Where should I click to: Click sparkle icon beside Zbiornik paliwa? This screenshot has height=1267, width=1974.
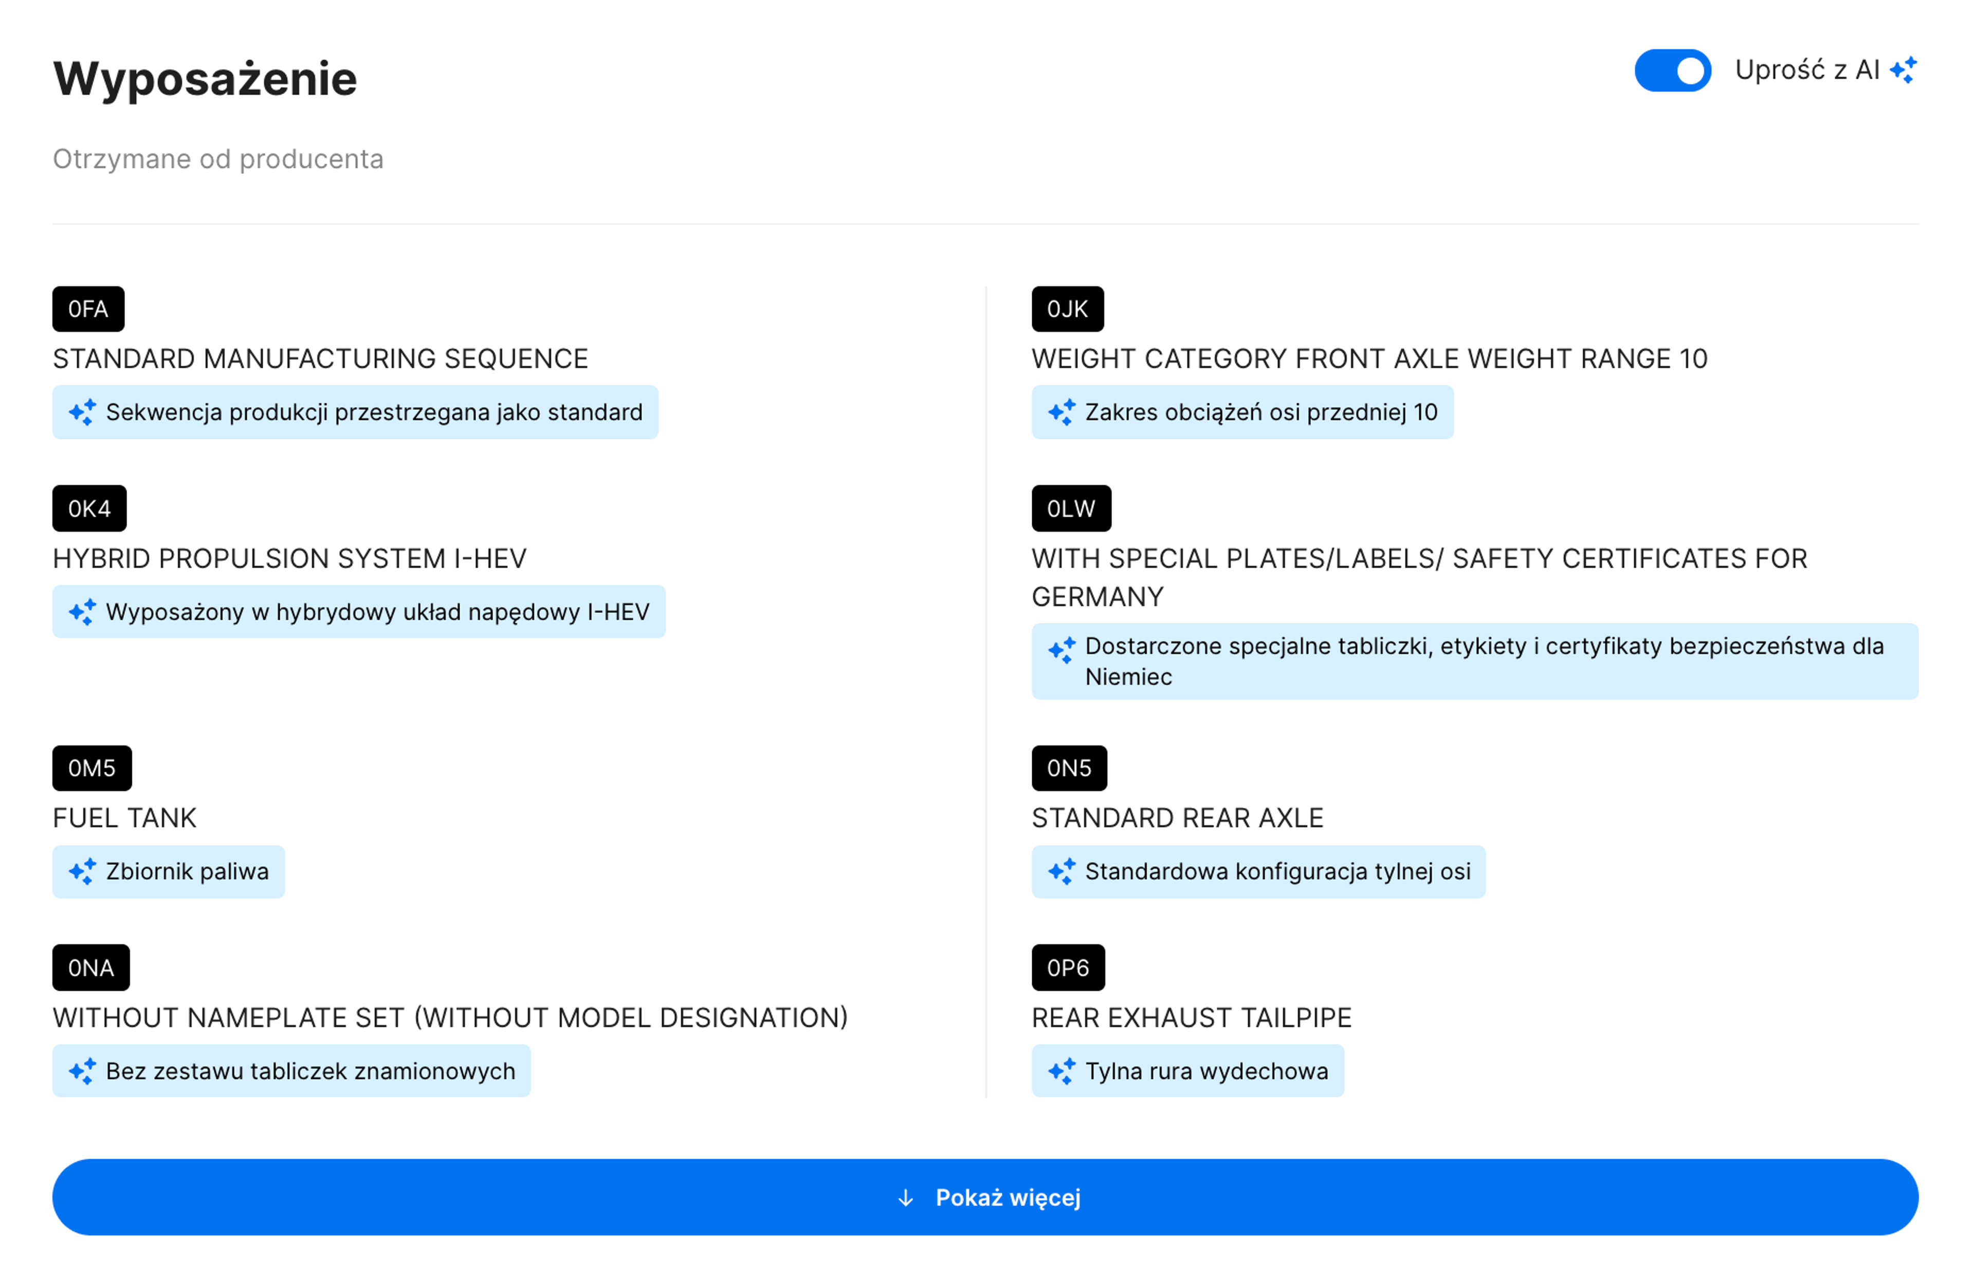(82, 871)
